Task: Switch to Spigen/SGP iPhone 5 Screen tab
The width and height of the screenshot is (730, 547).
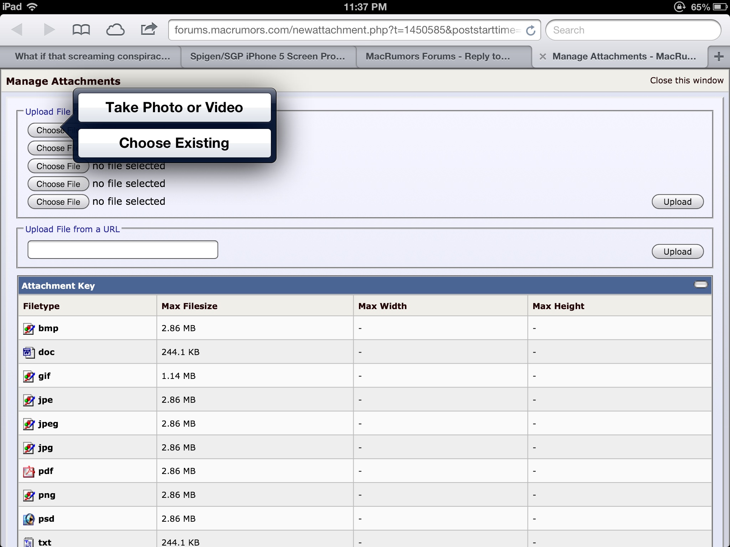Action: 267,57
